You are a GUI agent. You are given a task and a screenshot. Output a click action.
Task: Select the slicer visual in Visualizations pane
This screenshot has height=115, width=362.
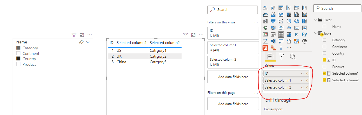coord(273,35)
